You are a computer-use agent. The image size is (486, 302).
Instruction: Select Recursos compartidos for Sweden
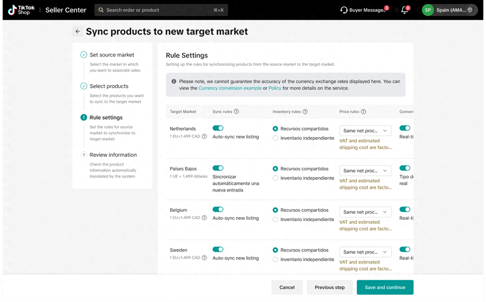pos(275,250)
